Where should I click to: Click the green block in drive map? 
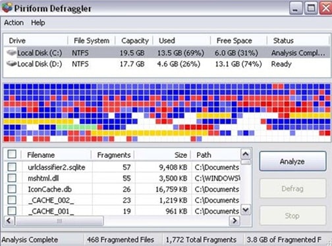click(77, 127)
